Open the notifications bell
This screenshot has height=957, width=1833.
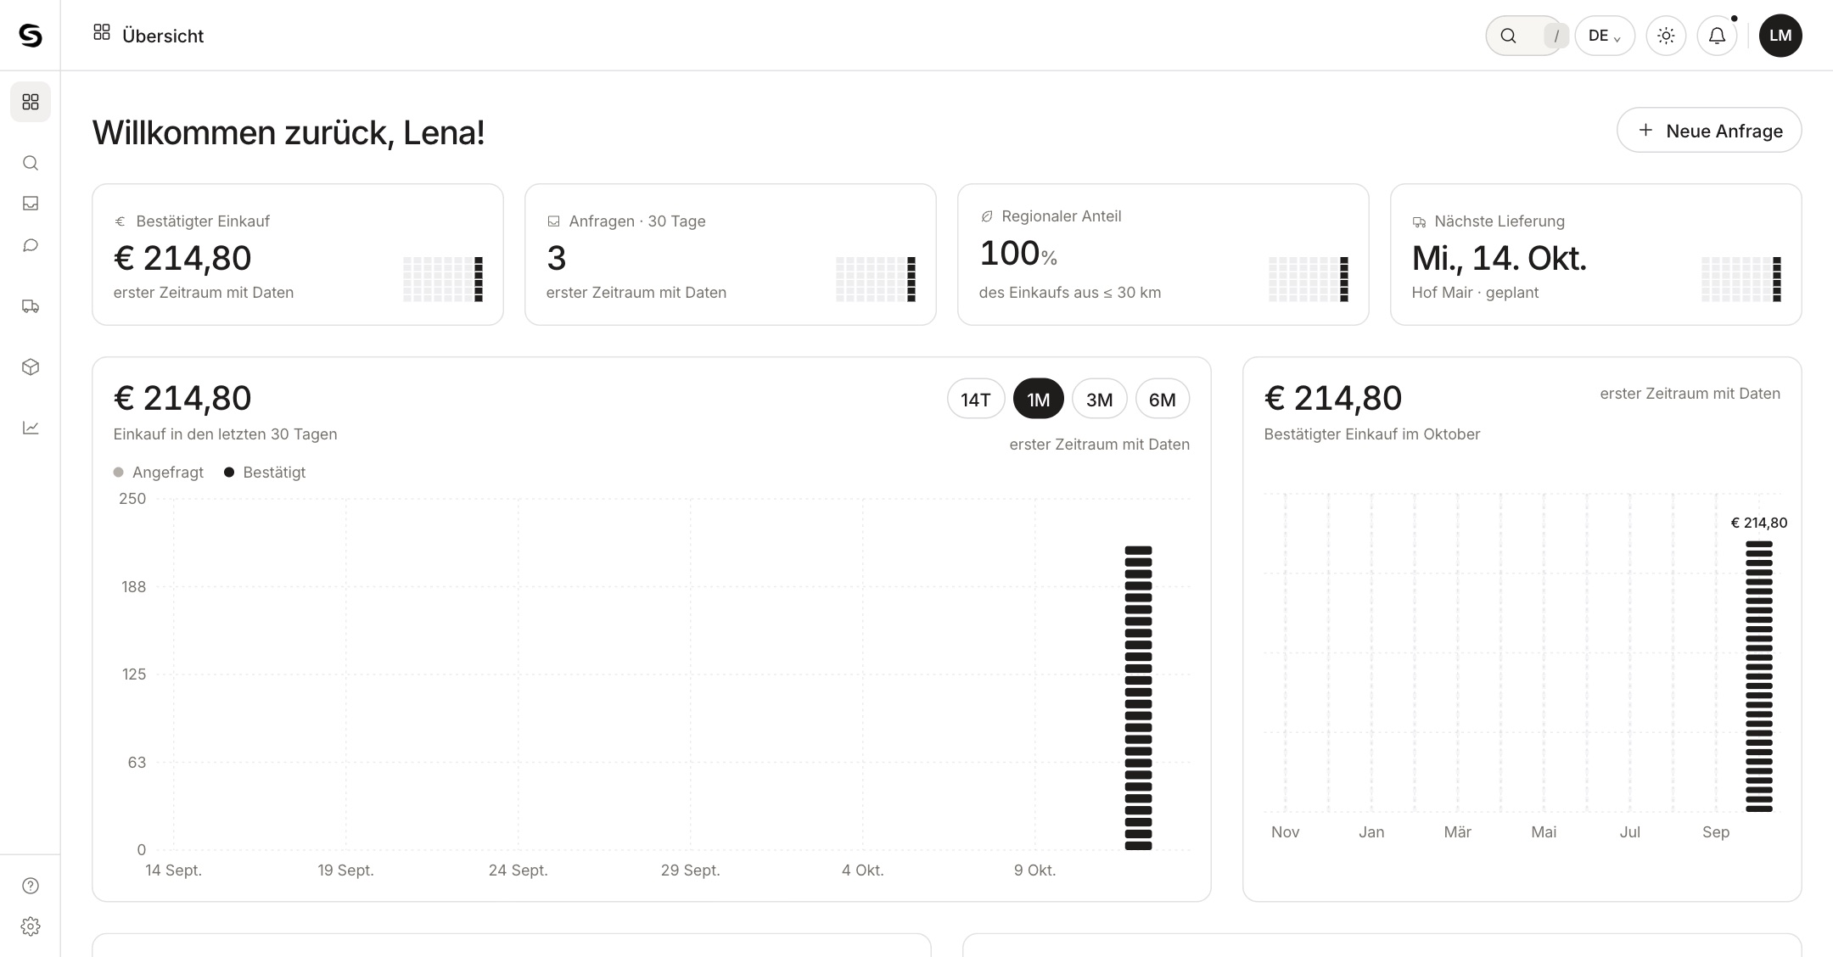[1717, 36]
